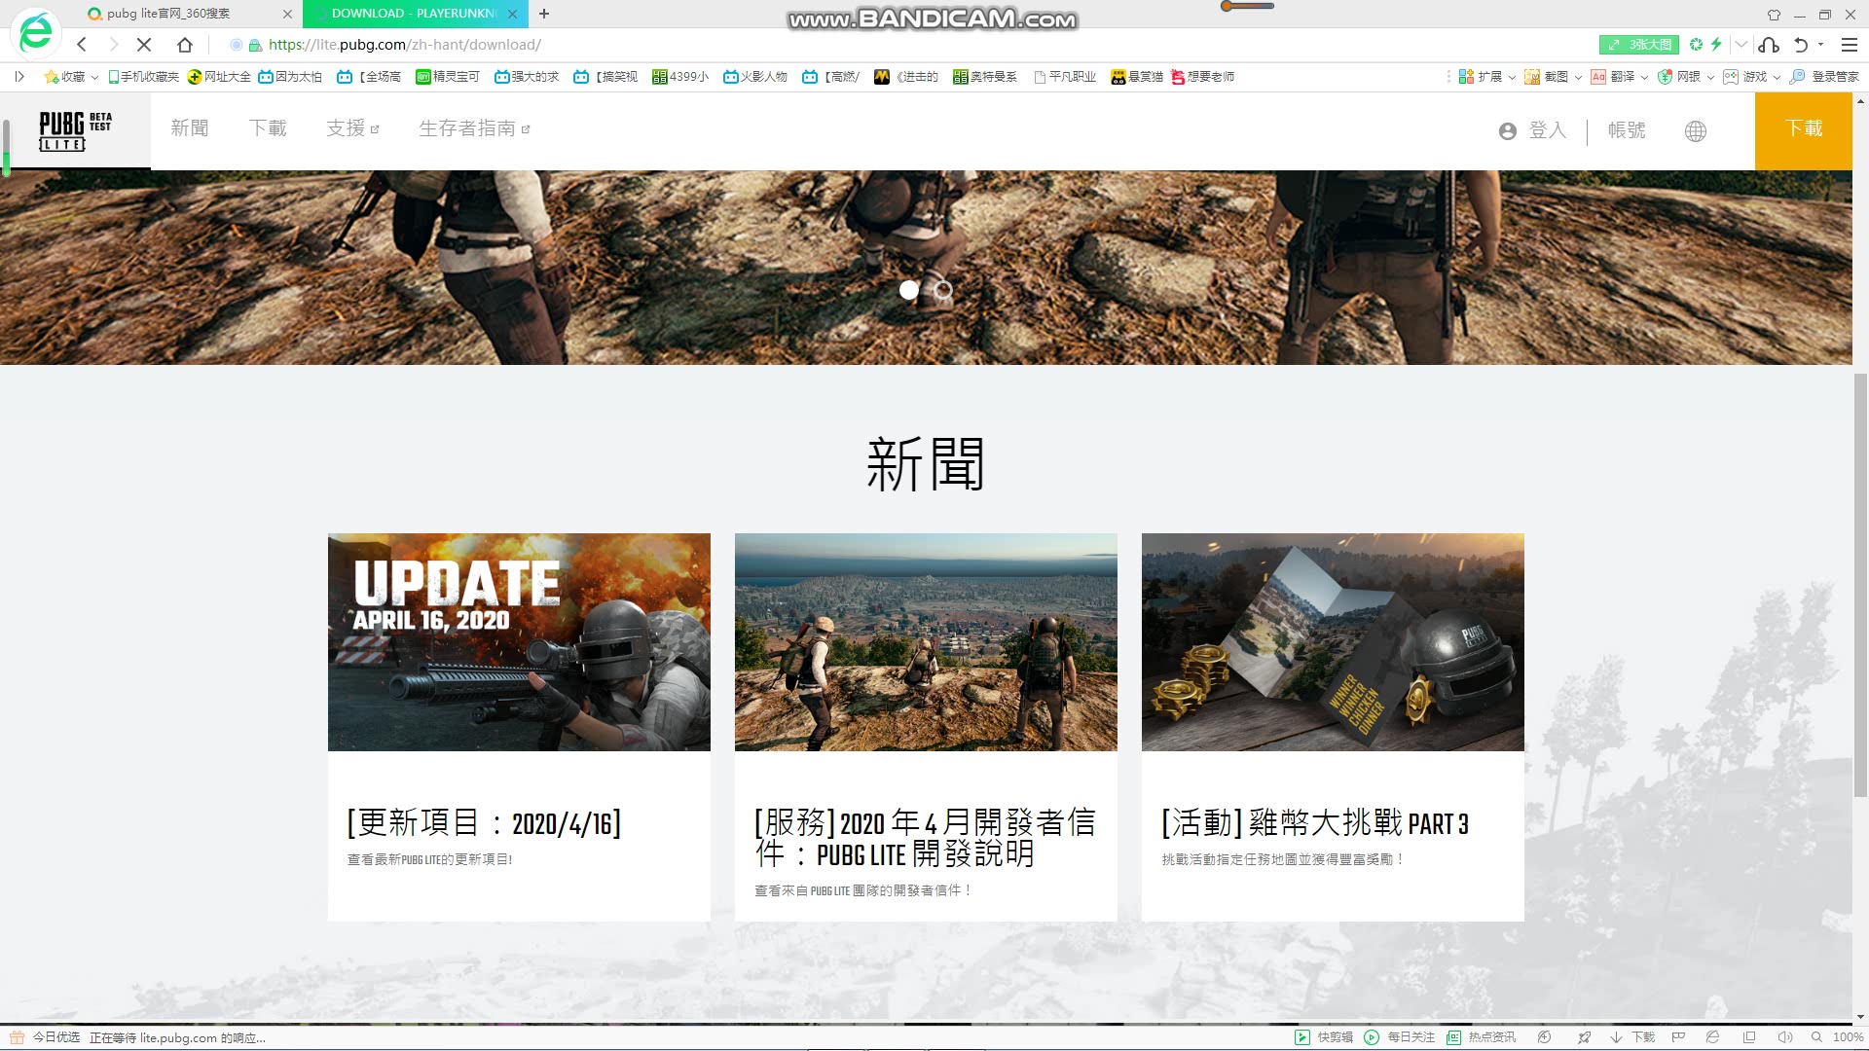This screenshot has height=1051, width=1869.
Task: Open the [更新項目：2020/4/16] headline
Action: (484, 823)
